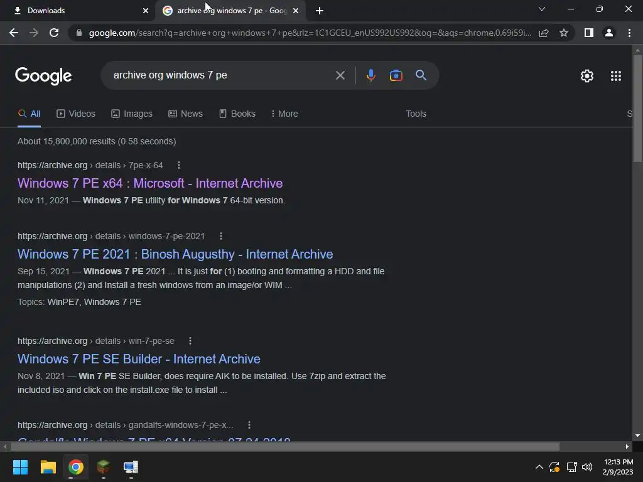Open a new browser tab

click(x=320, y=11)
